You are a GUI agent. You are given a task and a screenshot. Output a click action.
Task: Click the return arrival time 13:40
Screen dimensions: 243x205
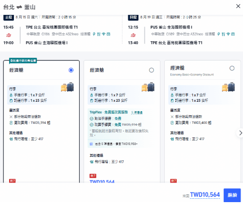pyautogui.click(x=133, y=43)
